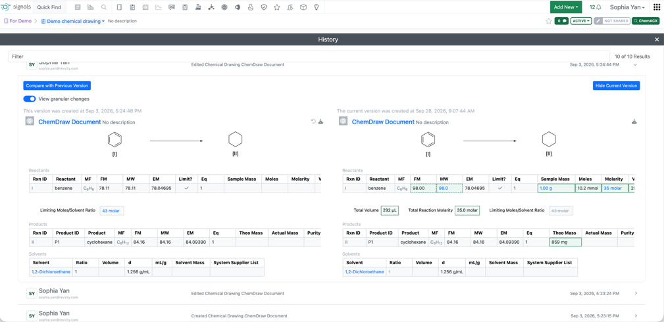Click the 43 molar value in previous version
Viewport: 664px width, 322px height.
(x=113, y=210)
